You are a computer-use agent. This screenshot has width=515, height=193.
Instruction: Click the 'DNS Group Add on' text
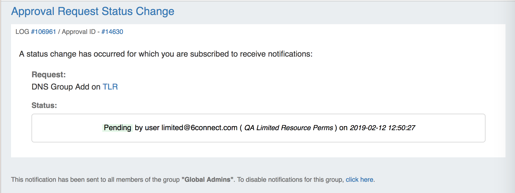pos(66,87)
